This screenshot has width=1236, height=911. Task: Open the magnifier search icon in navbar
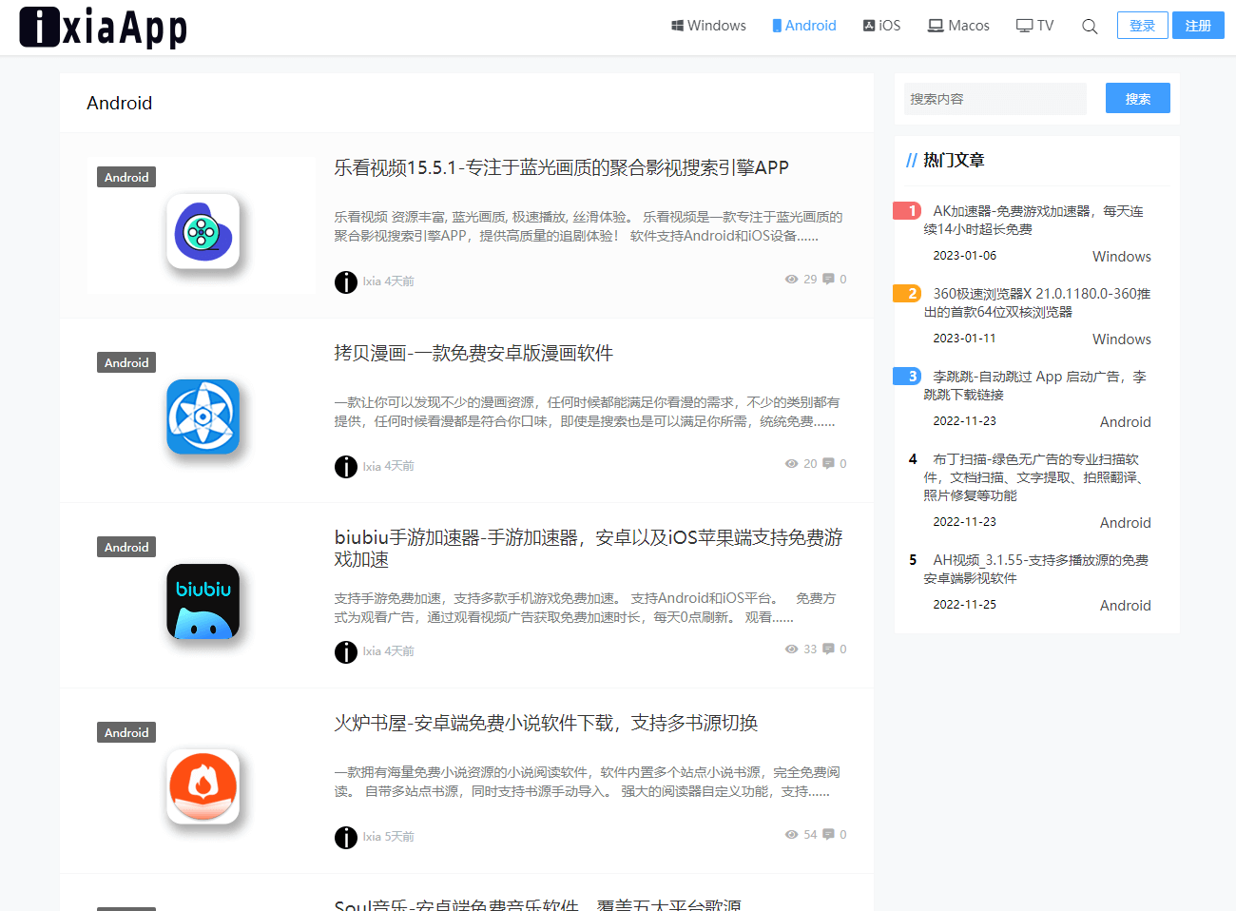(1089, 26)
